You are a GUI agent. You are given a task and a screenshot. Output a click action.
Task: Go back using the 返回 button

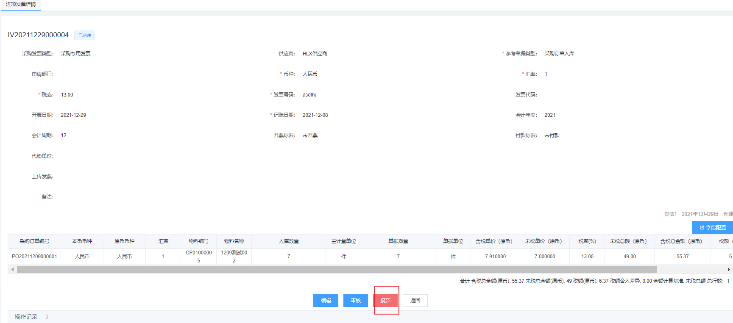415,301
